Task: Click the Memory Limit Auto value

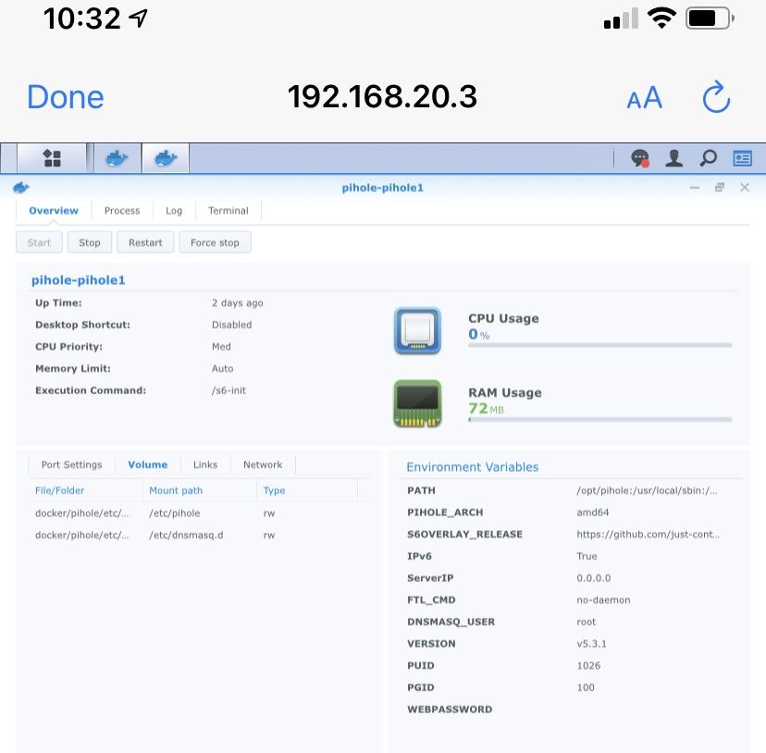Action: [x=222, y=368]
